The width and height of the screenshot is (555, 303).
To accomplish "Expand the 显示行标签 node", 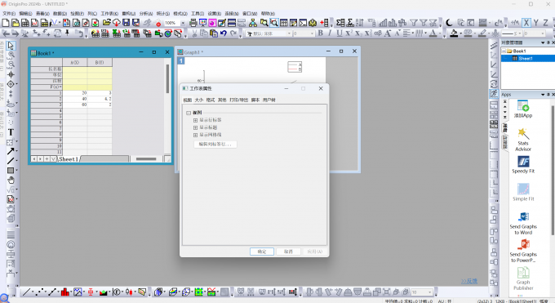I will click(195, 120).
